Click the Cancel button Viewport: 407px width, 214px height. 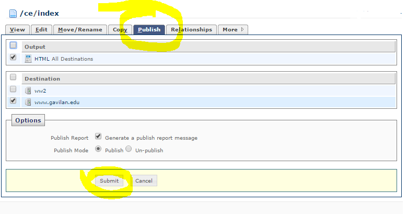[x=144, y=181]
